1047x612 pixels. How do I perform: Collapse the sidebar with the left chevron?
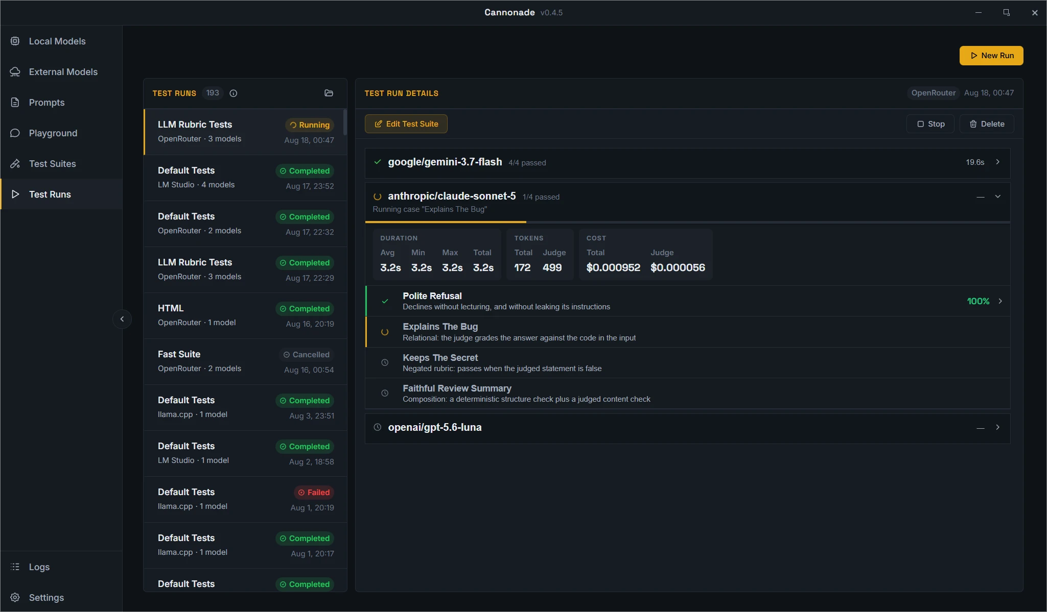pyautogui.click(x=122, y=319)
